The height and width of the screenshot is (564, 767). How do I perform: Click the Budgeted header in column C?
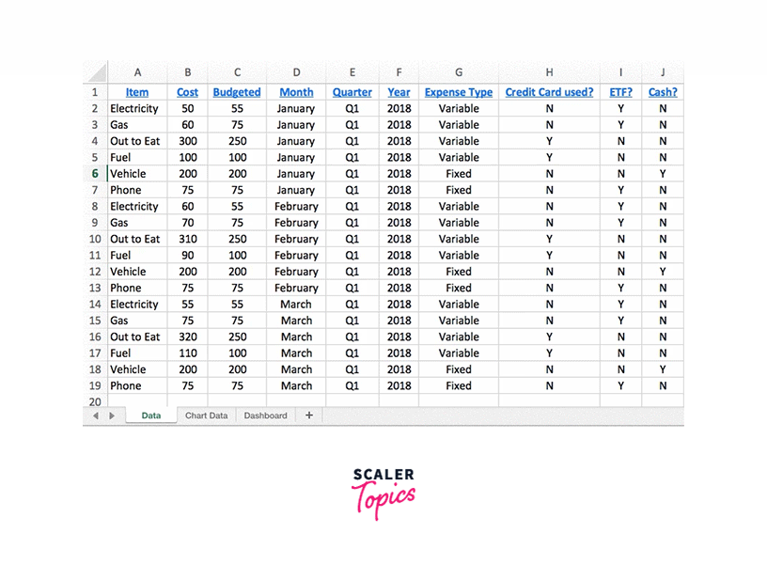pos(237,92)
